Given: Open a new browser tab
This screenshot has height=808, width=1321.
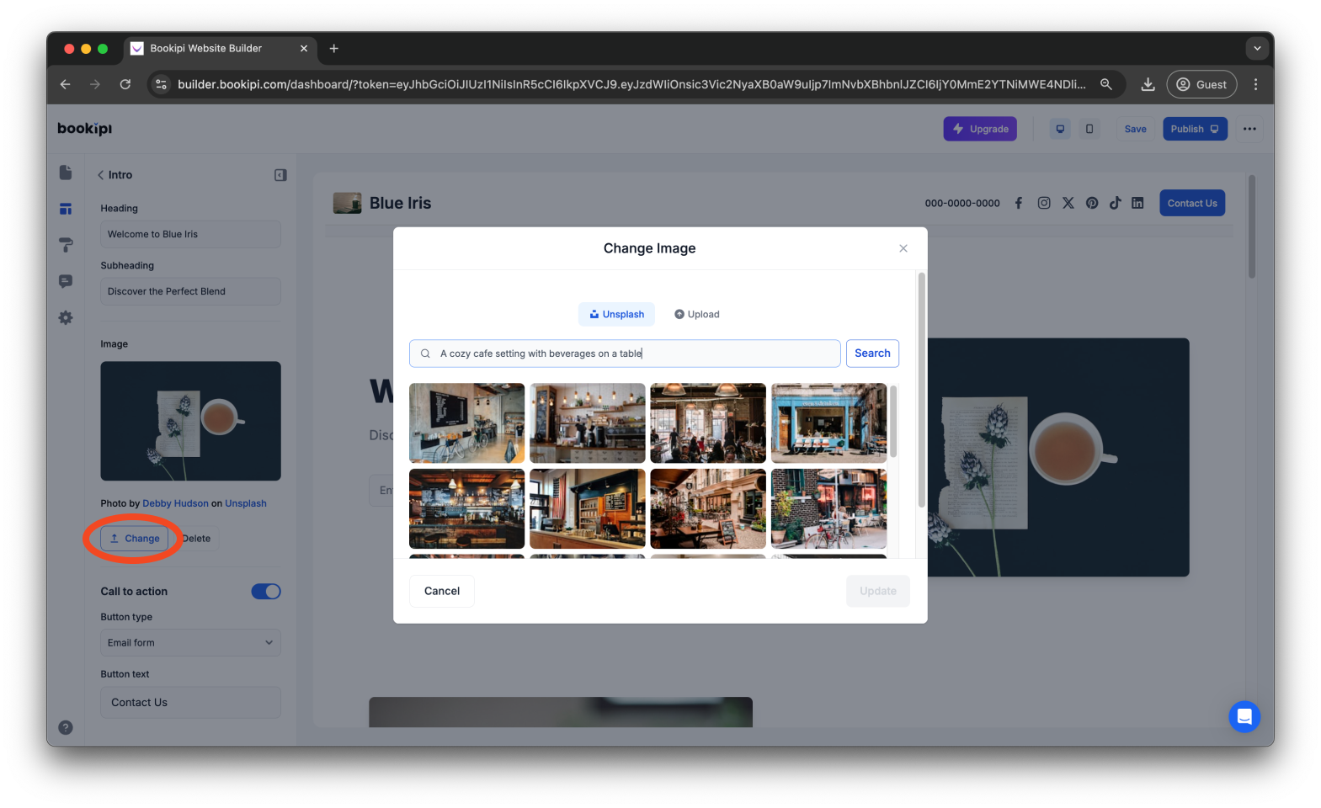Looking at the screenshot, I should (x=334, y=49).
